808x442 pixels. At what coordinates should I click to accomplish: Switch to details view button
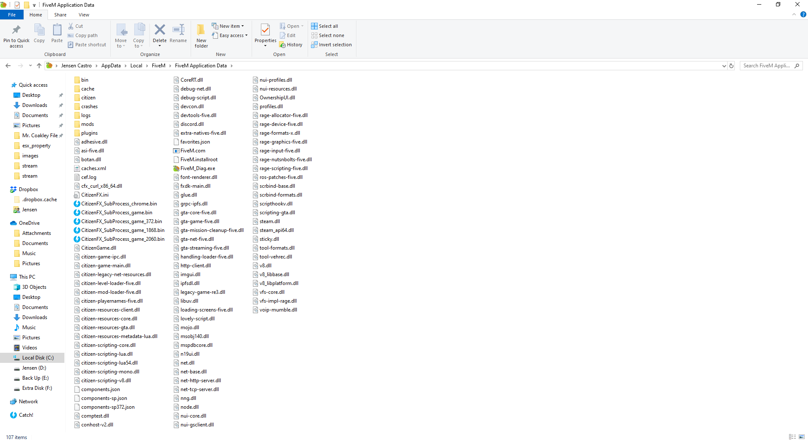792,437
